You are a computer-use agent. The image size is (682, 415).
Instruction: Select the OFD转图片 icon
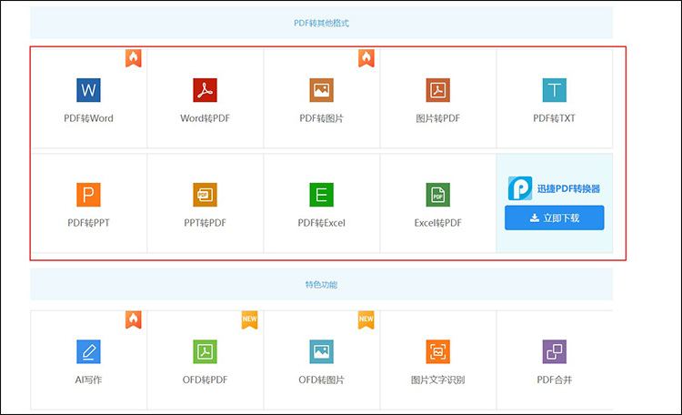click(x=321, y=351)
